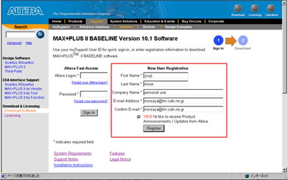Viewport: 288px width, 180px height.
Task: Open Forgot your password link
Action: [91, 101]
